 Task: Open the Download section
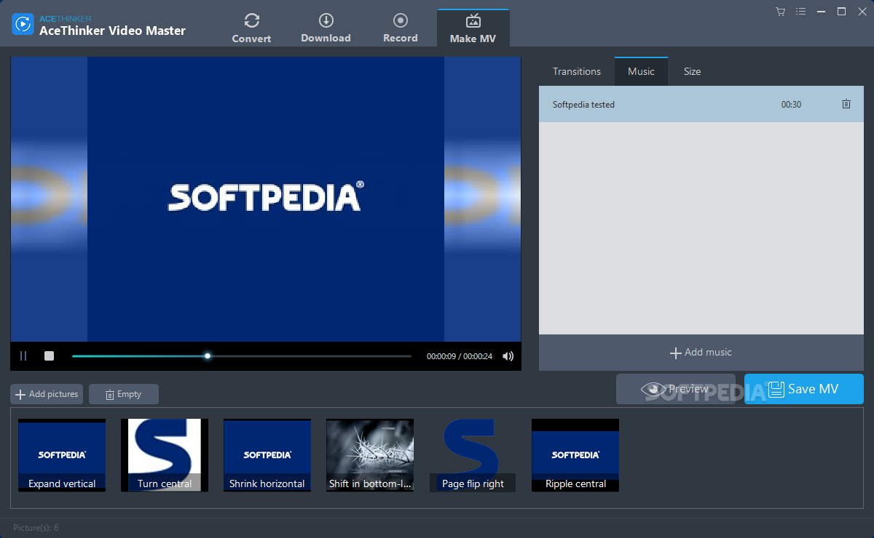pos(326,28)
